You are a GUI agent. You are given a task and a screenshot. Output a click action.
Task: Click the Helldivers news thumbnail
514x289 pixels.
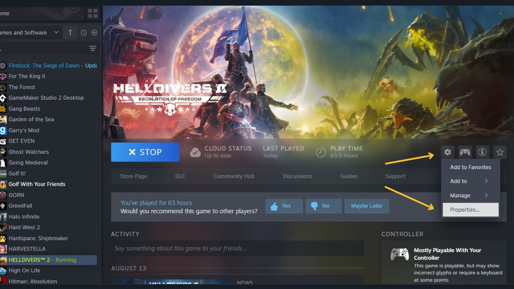tap(173, 282)
